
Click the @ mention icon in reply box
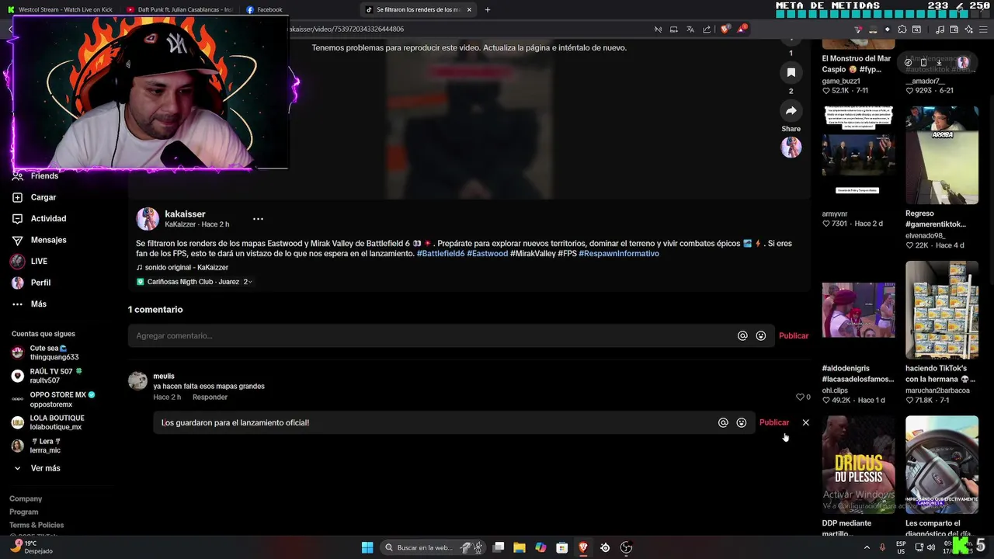point(723,423)
